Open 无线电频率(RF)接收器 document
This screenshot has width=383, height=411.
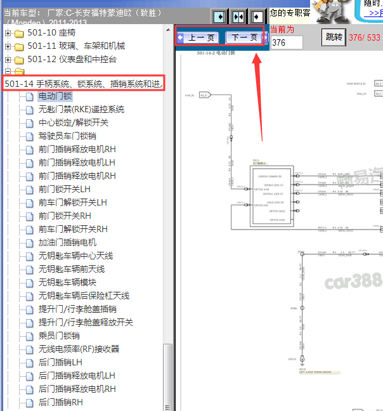point(79,349)
